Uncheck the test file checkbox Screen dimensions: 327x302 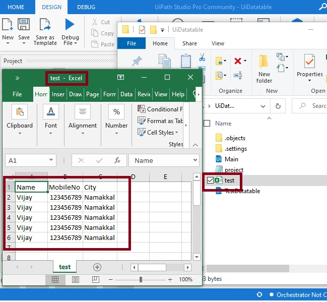click(210, 180)
